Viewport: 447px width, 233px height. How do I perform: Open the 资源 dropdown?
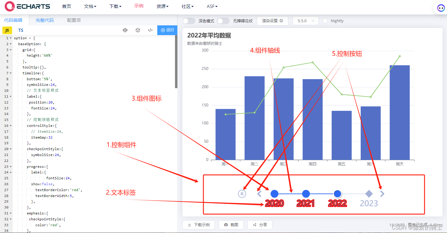pos(162,6)
